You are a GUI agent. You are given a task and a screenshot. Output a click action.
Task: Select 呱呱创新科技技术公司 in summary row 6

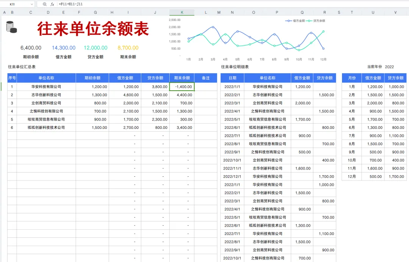coord(46,127)
